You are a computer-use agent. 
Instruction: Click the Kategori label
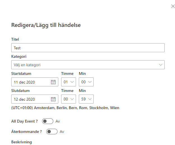point(19,56)
